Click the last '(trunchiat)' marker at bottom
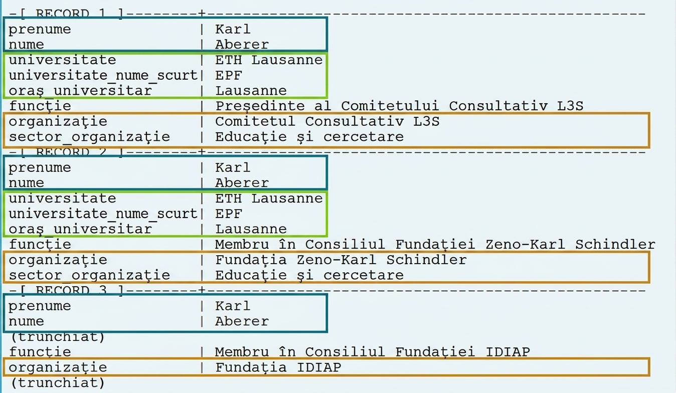 click(x=58, y=383)
